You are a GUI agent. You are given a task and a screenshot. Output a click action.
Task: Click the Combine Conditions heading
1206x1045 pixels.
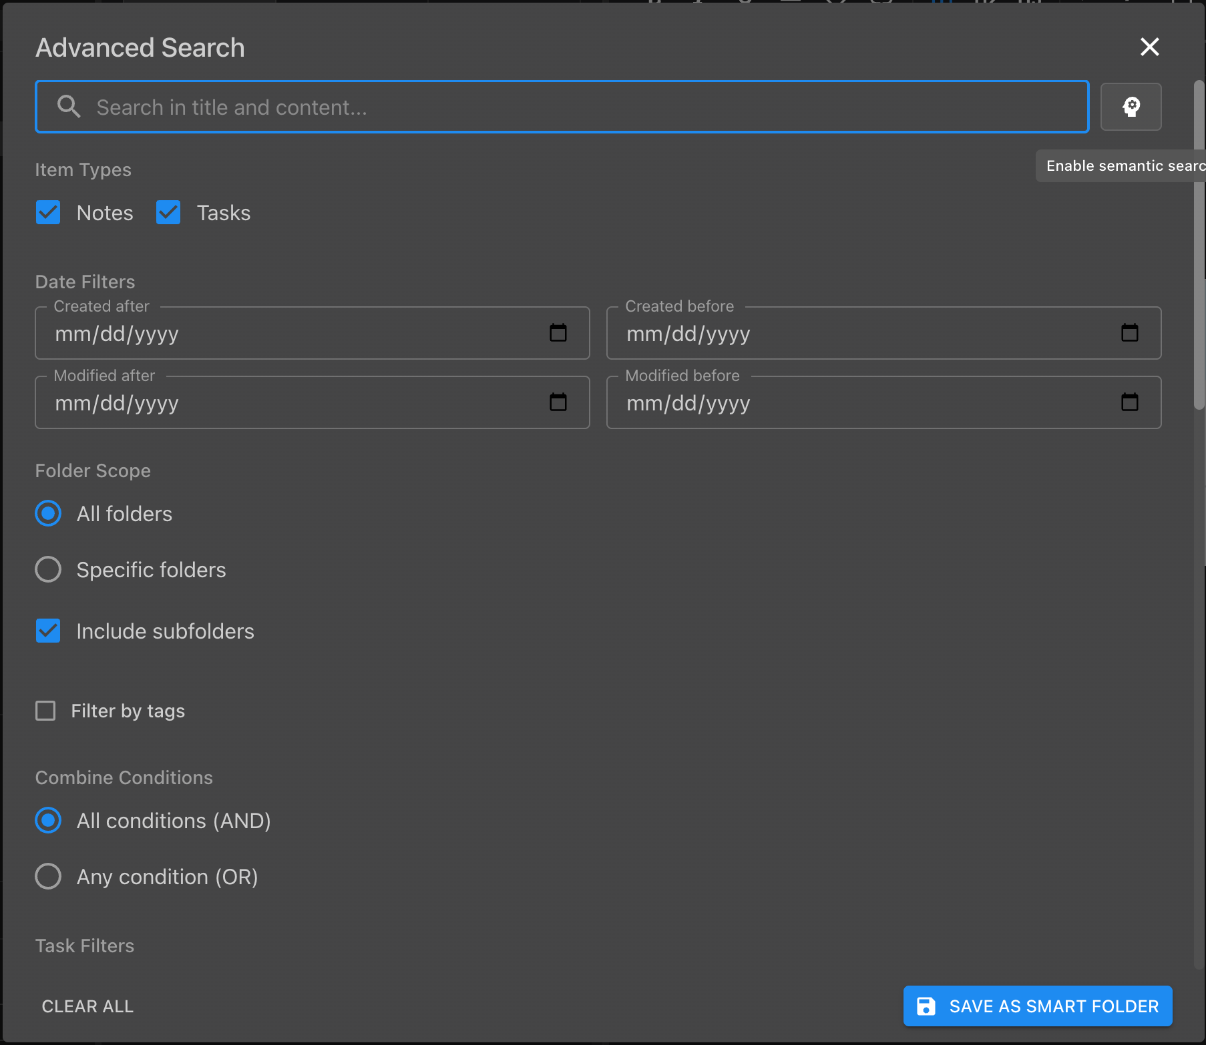click(124, 778)
